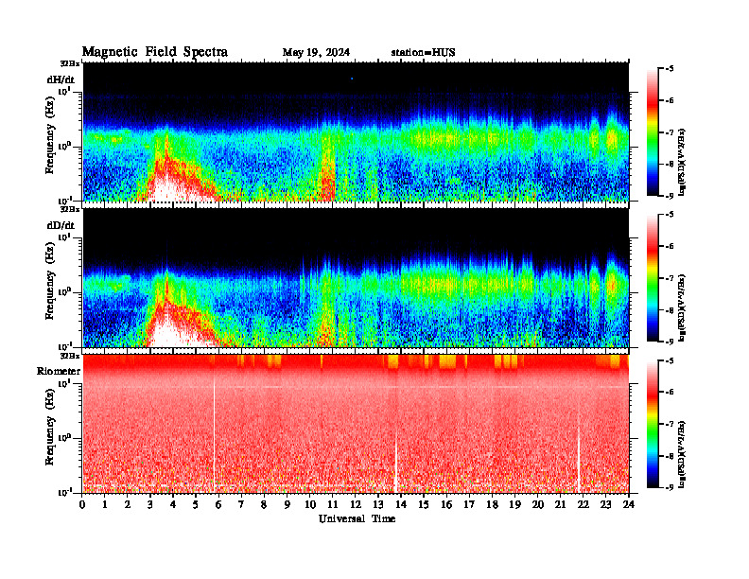
Task: Click the "-6" tick on the Riometer color bar
Action: pyautogui.click(x=670, y=393)
